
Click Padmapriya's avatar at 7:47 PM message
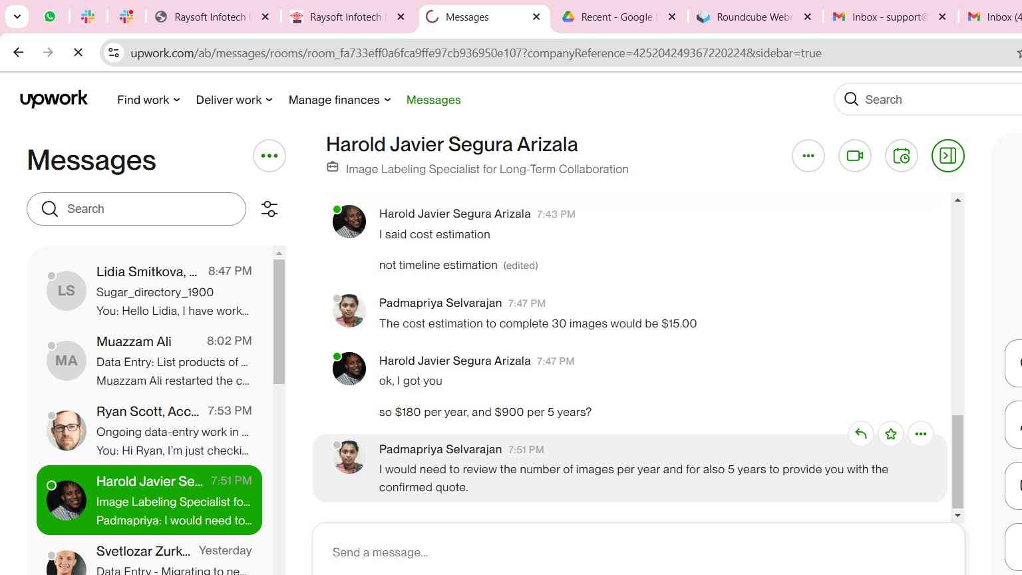349,311
